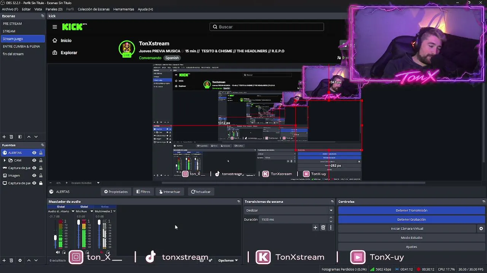Click Detener Grabación
Screen dimensions: 487x273
pyautogui.click(x=411, y=220)
